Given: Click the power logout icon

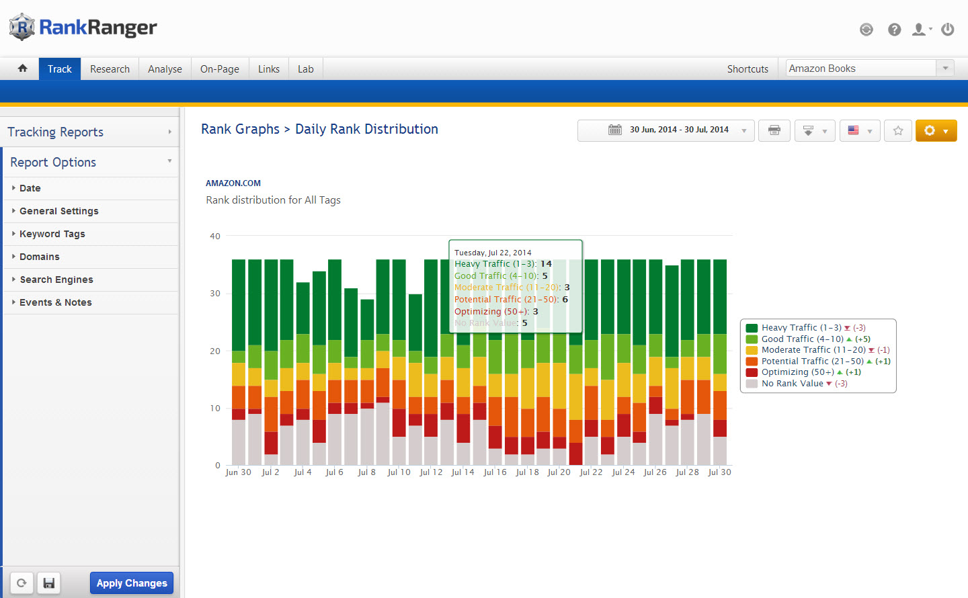Looking at the screenshot, I should pos(948,30).
